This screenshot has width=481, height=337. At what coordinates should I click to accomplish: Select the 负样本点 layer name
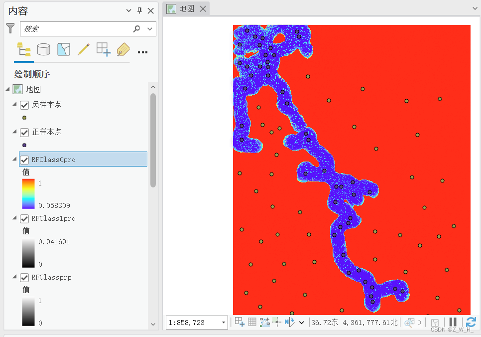[47, 105]
